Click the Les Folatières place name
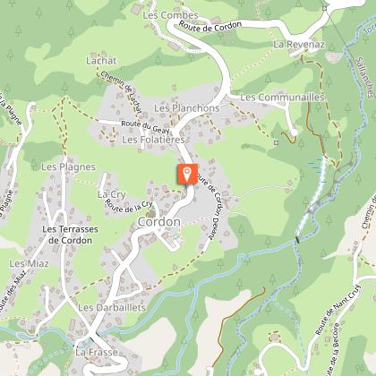The image size is (376, 376). (153, 140)
